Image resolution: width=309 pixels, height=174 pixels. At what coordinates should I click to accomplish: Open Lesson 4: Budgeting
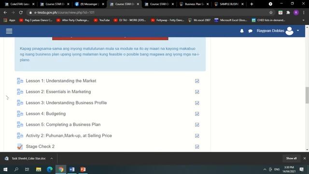[x=46, y=114]
